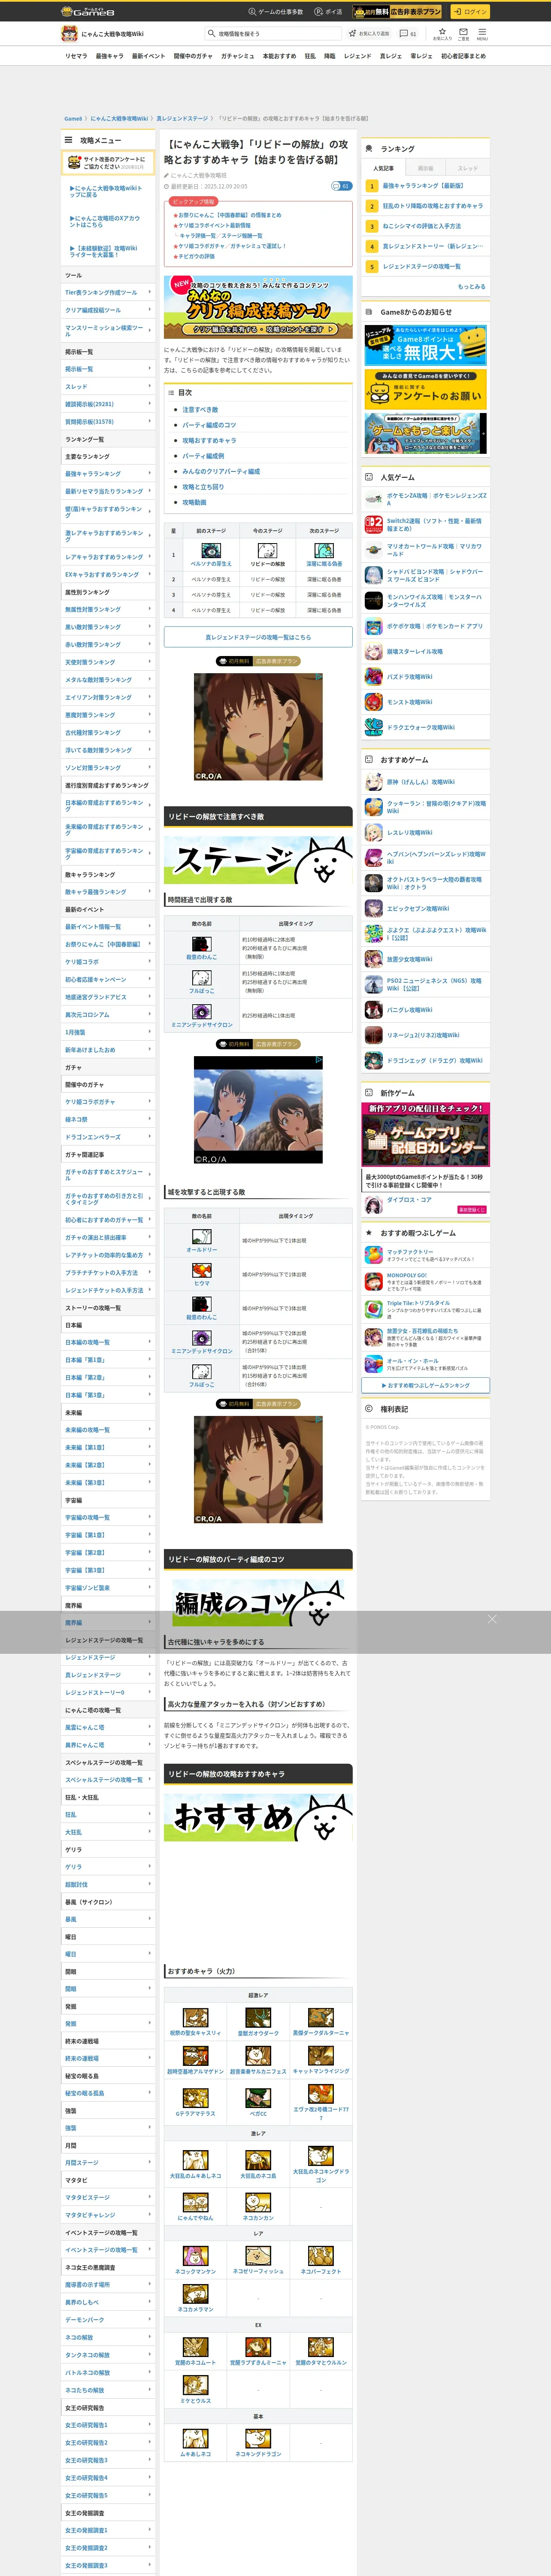Open the Game8ポイントは無限大 banner
The width and height of the screenshot is (551, 2576).
pyautogui.click(x=426, y=345)
